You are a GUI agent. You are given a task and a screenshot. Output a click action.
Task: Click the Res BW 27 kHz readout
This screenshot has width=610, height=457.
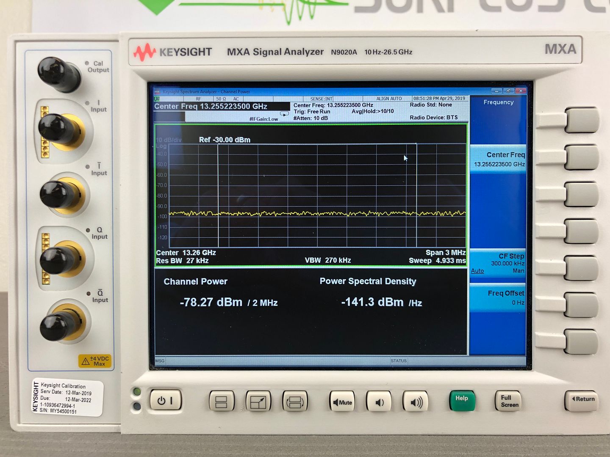coord(182,261)
